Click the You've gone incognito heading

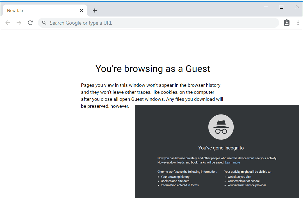[221, 148]
